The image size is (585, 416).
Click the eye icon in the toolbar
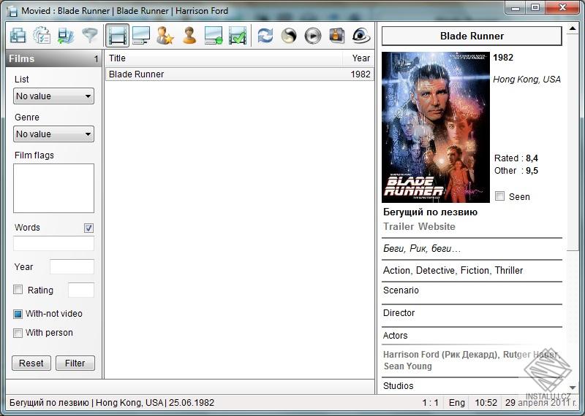click(x=361, y=36)
